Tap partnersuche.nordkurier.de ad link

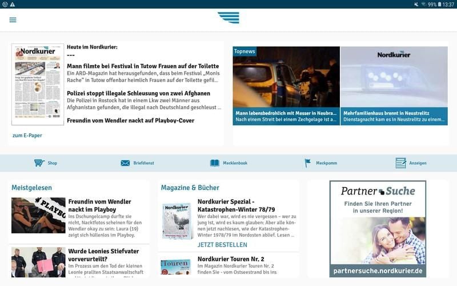(378, 271)
